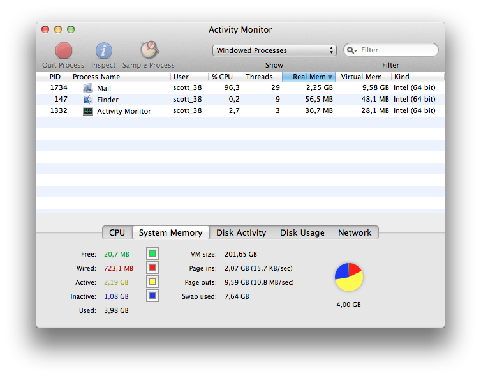Click the memory usage pie chart
The height and width of the screenshot is (378, 481).
pos(349,277)
